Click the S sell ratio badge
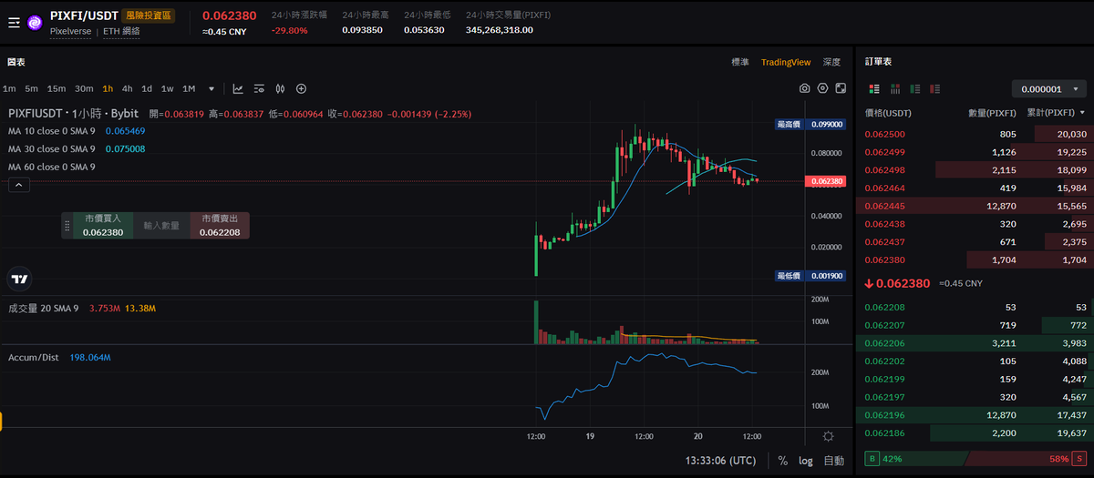This screenshot has width=1094, height=478. pos(1079,460)
